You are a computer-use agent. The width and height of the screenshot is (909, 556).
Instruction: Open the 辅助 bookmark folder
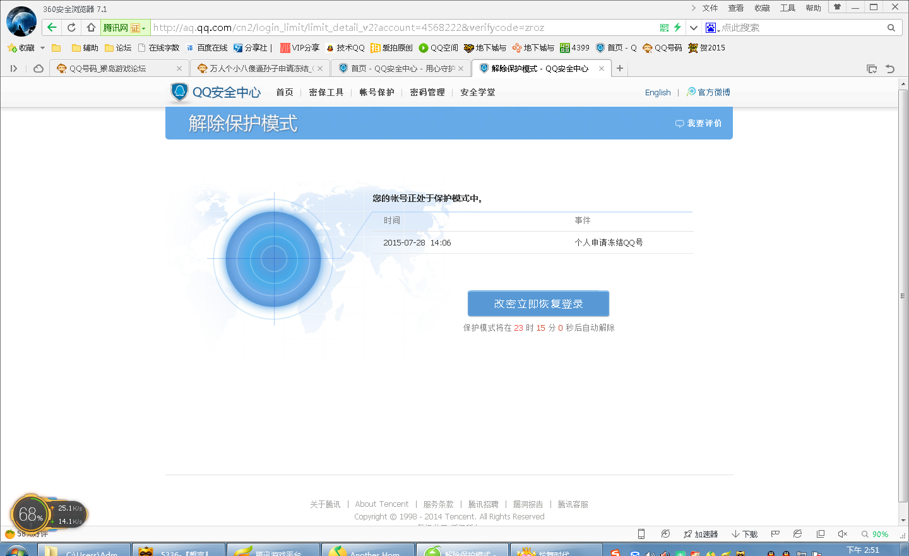[85, 48]
